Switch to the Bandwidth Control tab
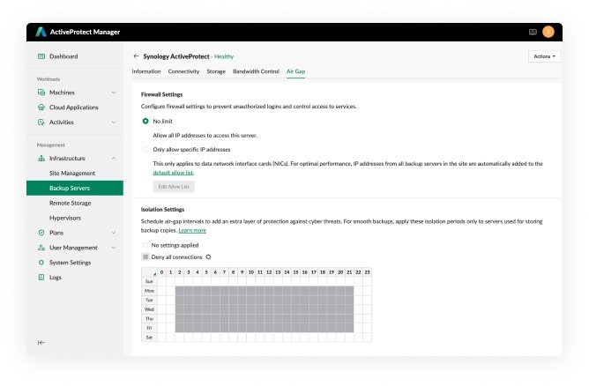This screenshot has height=386, width=589. (256, 71)
